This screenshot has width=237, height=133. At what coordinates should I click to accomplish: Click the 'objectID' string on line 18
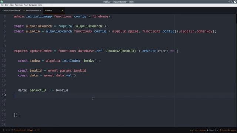38,90
